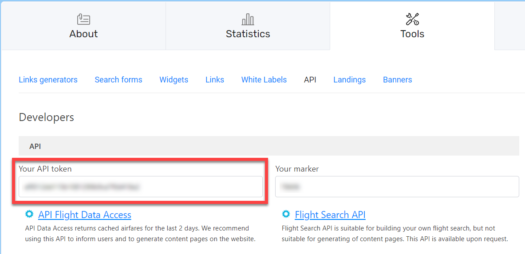The height and width of the screenshot is (254, 525).
Task: Open the About tab
Action: 83,26
